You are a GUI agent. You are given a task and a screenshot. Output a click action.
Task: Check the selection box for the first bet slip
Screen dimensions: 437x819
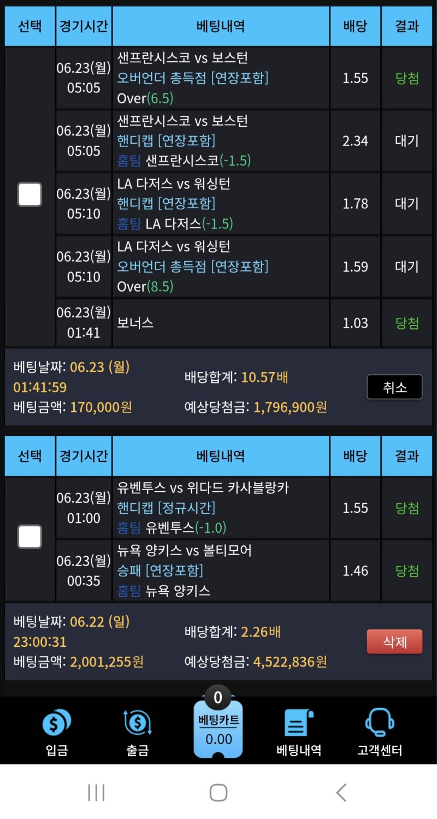(29, 195)
